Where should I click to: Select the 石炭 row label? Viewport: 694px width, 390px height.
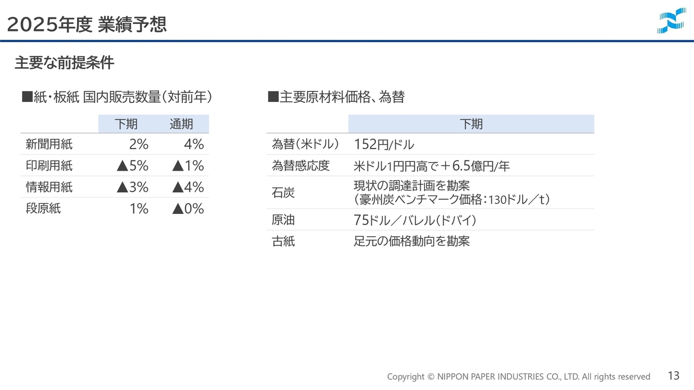(283, 193)
